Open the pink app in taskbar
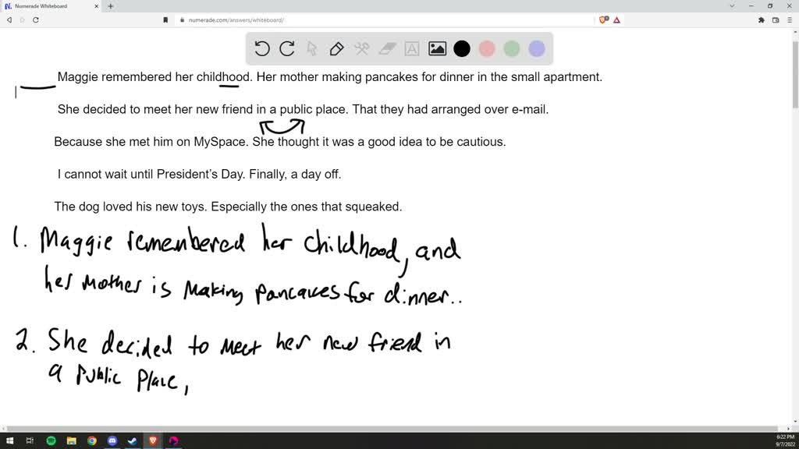Image resolution: width=799 pixels, height=449 pixels. pos(173,440)
